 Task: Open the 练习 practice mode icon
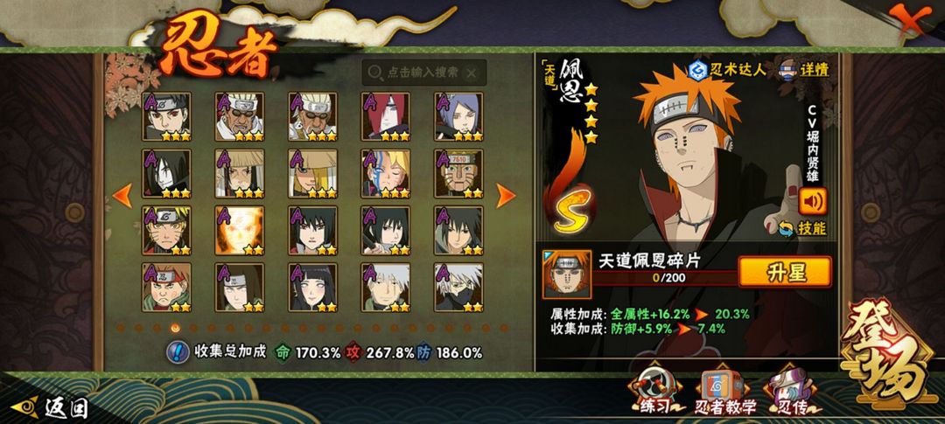[x=654, y=390]
